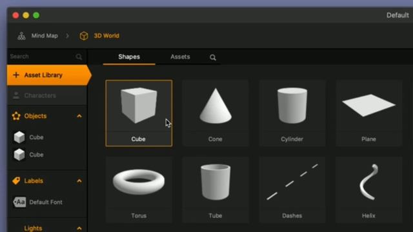The image size is (413, 232).
Task: Click the 3D World cube icon
Action: coord(84,36)
